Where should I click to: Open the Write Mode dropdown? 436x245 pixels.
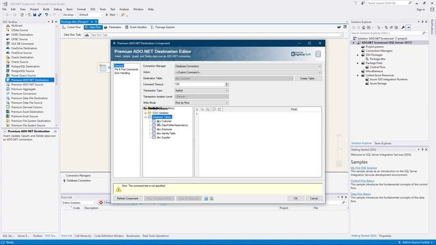(x=226, y=103)
